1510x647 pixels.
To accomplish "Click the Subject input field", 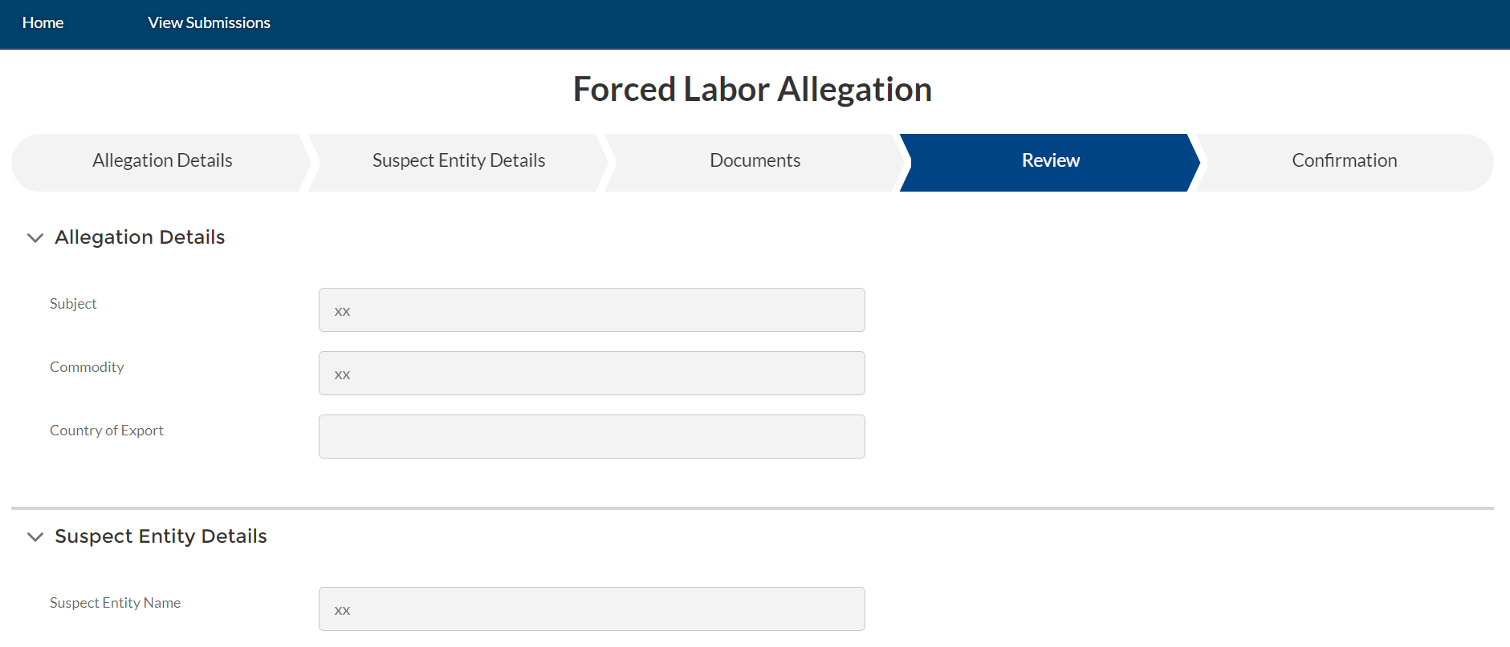I will click(592, 310).
